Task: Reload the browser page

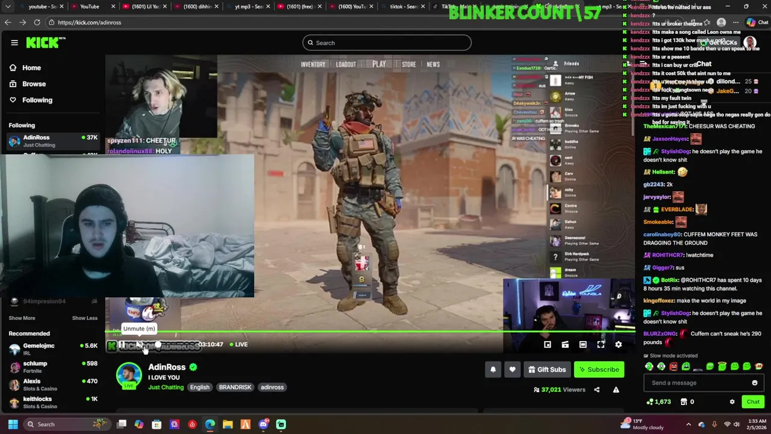Action: pyautogui.click(x=37, y=22)
